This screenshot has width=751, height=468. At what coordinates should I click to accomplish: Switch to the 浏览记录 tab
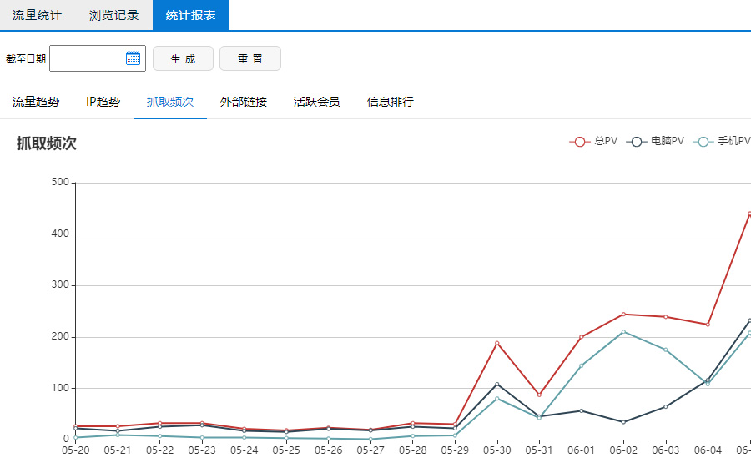point(113,15)
